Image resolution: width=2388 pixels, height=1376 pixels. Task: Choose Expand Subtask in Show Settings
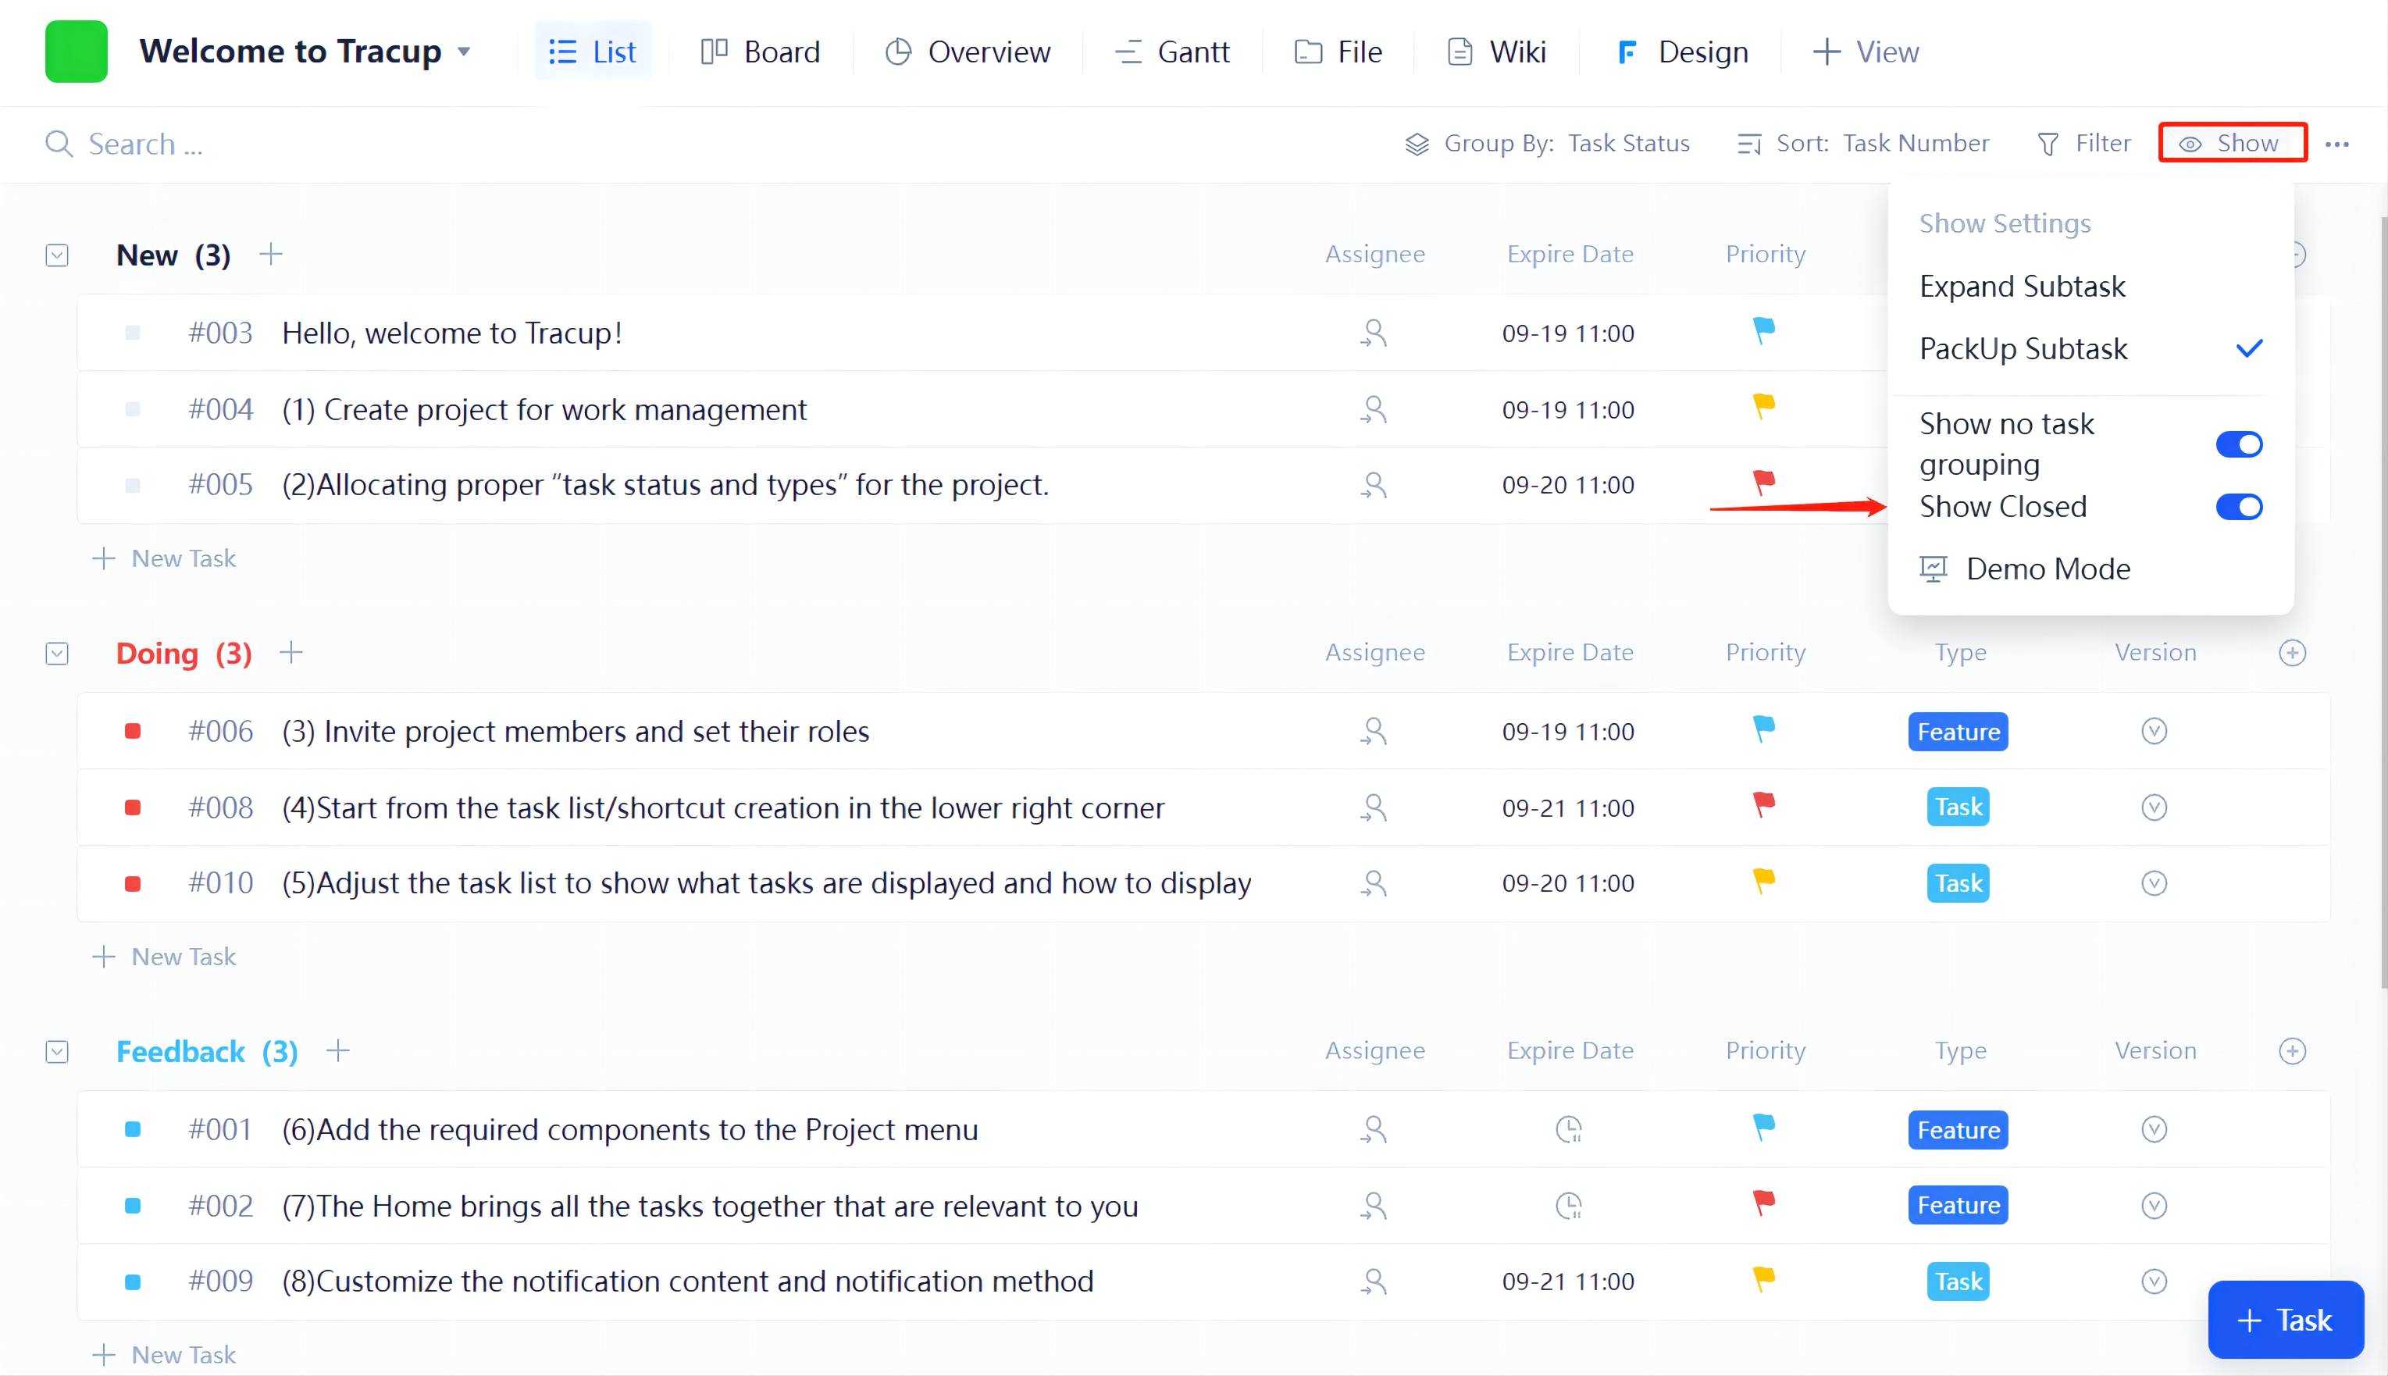tap(2023, 287)
